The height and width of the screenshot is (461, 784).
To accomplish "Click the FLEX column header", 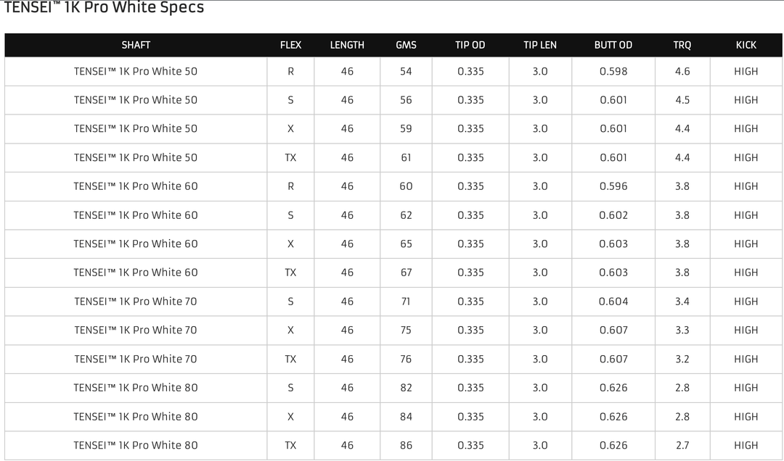I will (290, 45).
